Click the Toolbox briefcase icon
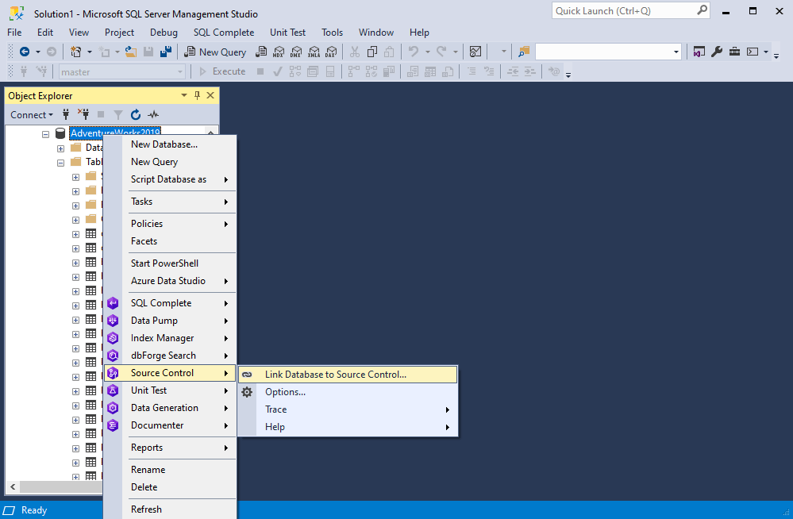The height and width of the screenshot is (519, 793). coord(734,52)
